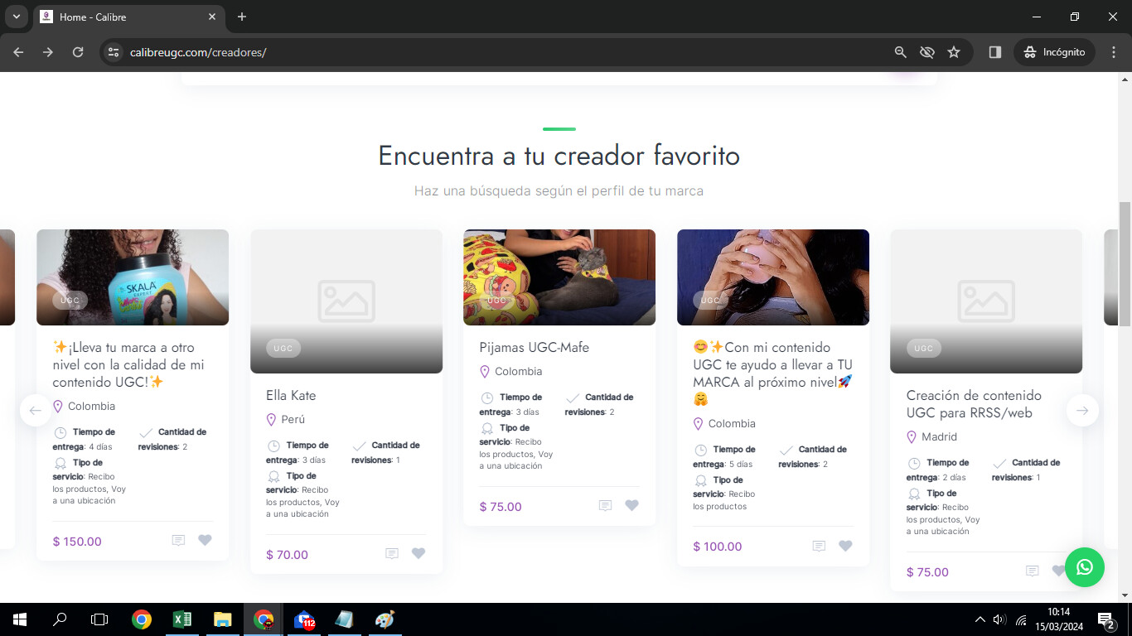This screenshot has width=1132, height=636.
Task: Favorite the $ 70.00 Ella Kate card
Action: pos(418,554)
